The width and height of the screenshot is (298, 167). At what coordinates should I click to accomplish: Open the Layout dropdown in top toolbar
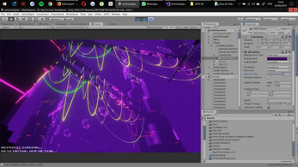click(x=288, y=19)
